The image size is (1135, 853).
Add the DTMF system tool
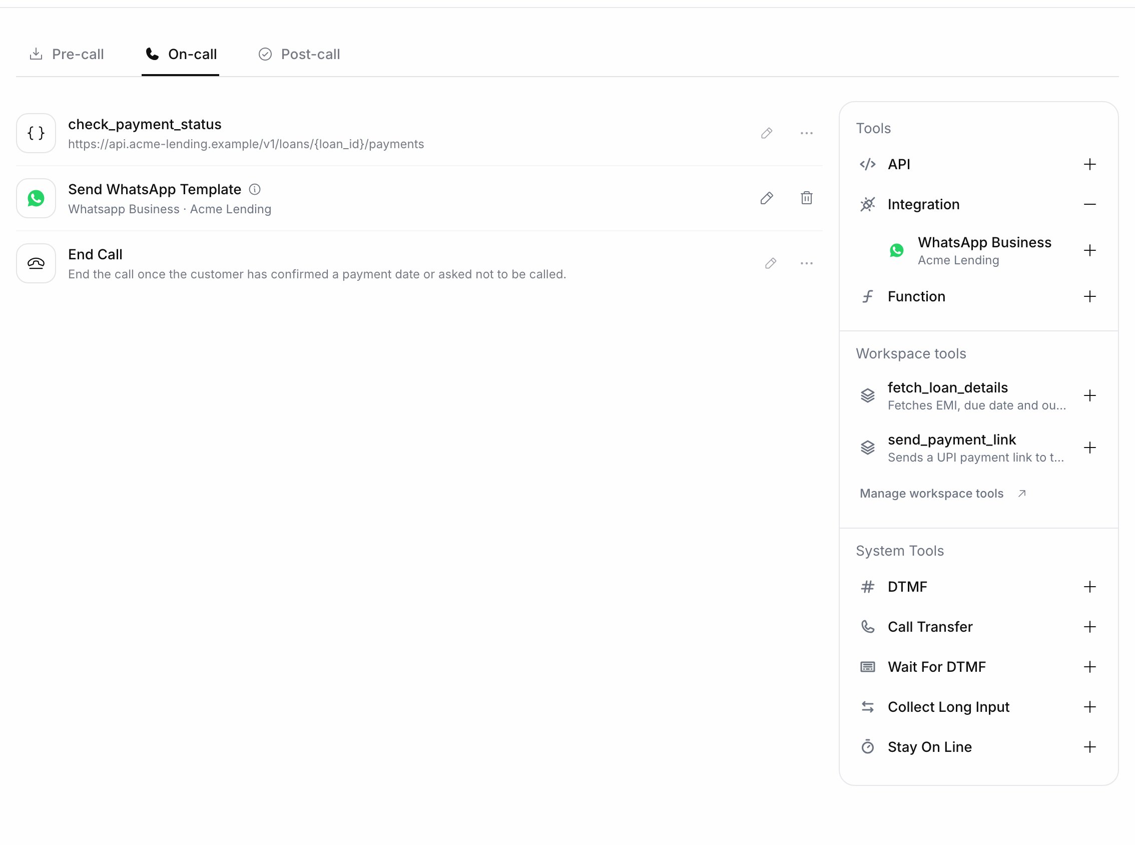tap(1090, 587)
